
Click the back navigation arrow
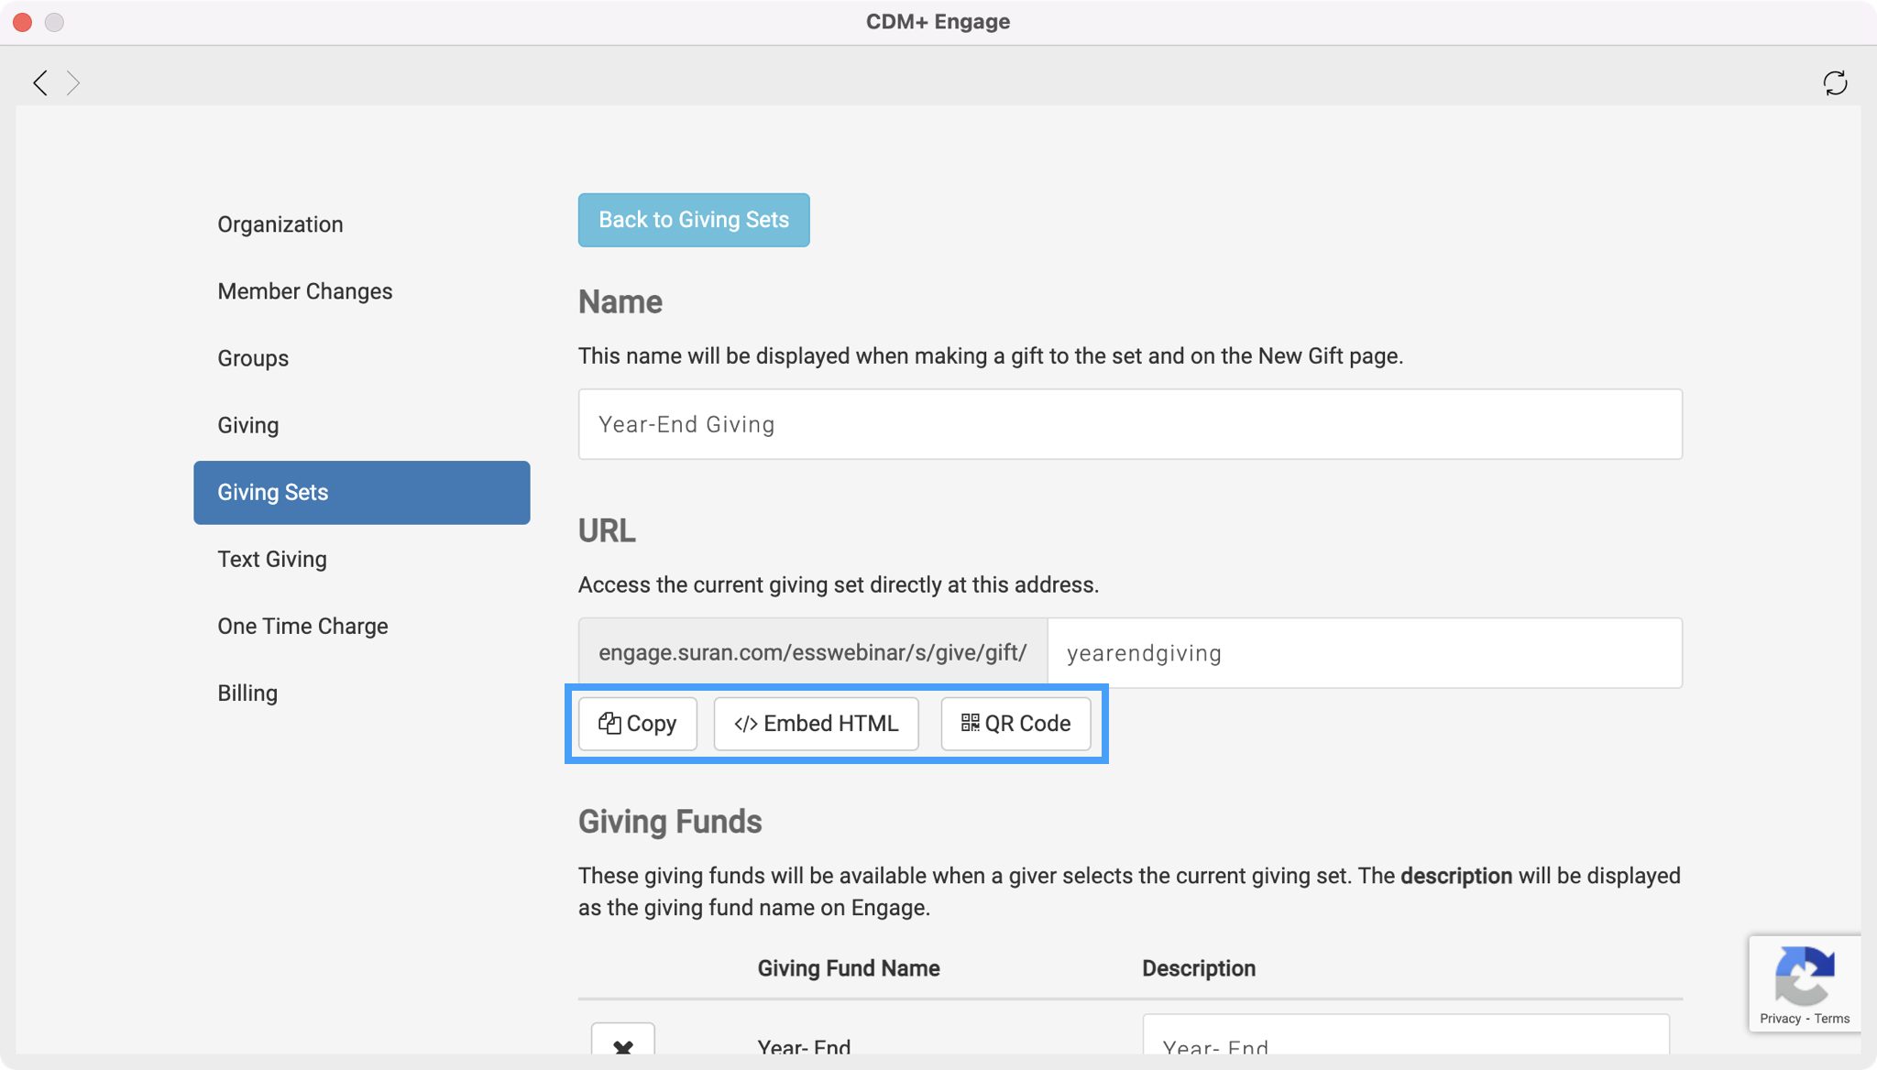39,83
